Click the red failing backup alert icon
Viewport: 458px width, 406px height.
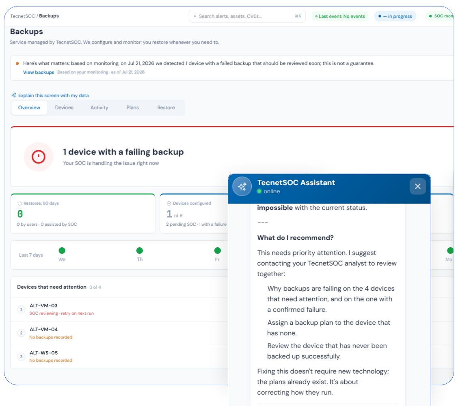(39, 157)
